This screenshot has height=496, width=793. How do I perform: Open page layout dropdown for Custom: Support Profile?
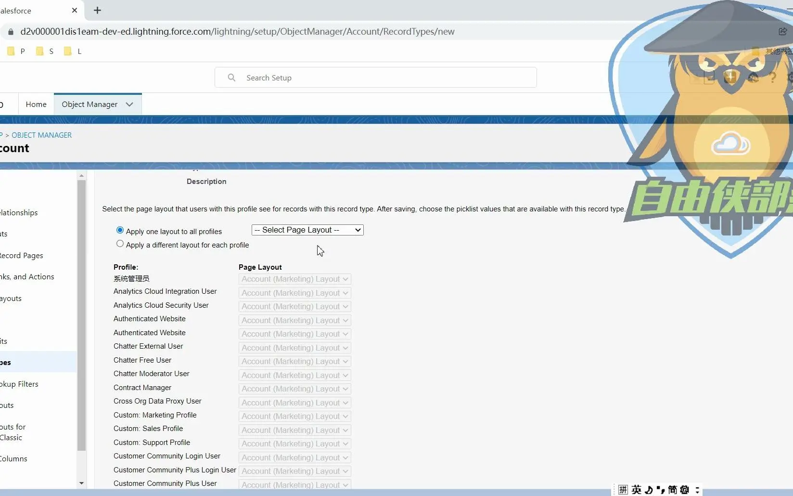click(x=294, y=444)
